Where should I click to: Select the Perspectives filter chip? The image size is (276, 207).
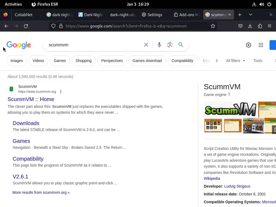click(112, 61)
